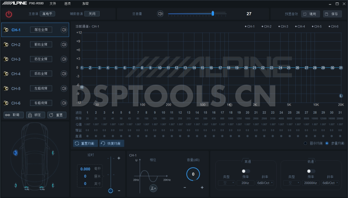Open CH-2 前右全频 speaker type dropdown
This screenshot has height=198, width=348.
click(41, 45)
